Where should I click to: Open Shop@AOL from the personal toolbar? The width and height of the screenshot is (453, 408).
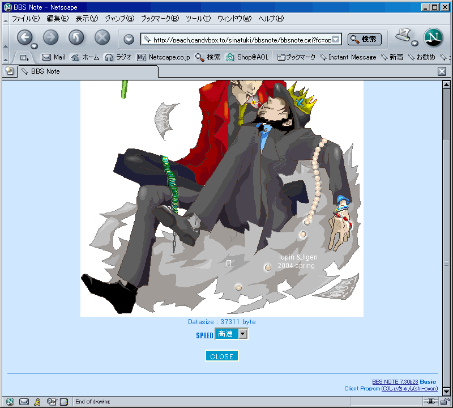[x=247, y=57]
